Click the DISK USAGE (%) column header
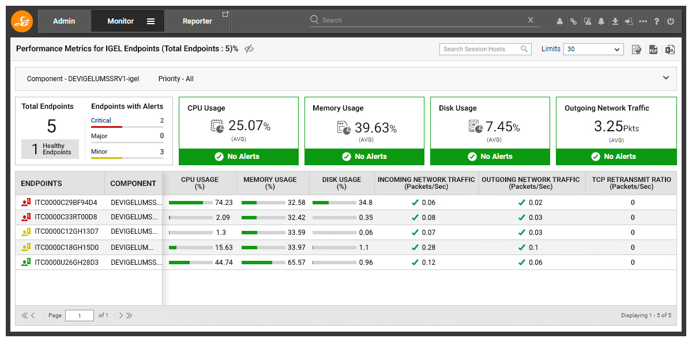The image size is (692, 342). coord(341,183)
